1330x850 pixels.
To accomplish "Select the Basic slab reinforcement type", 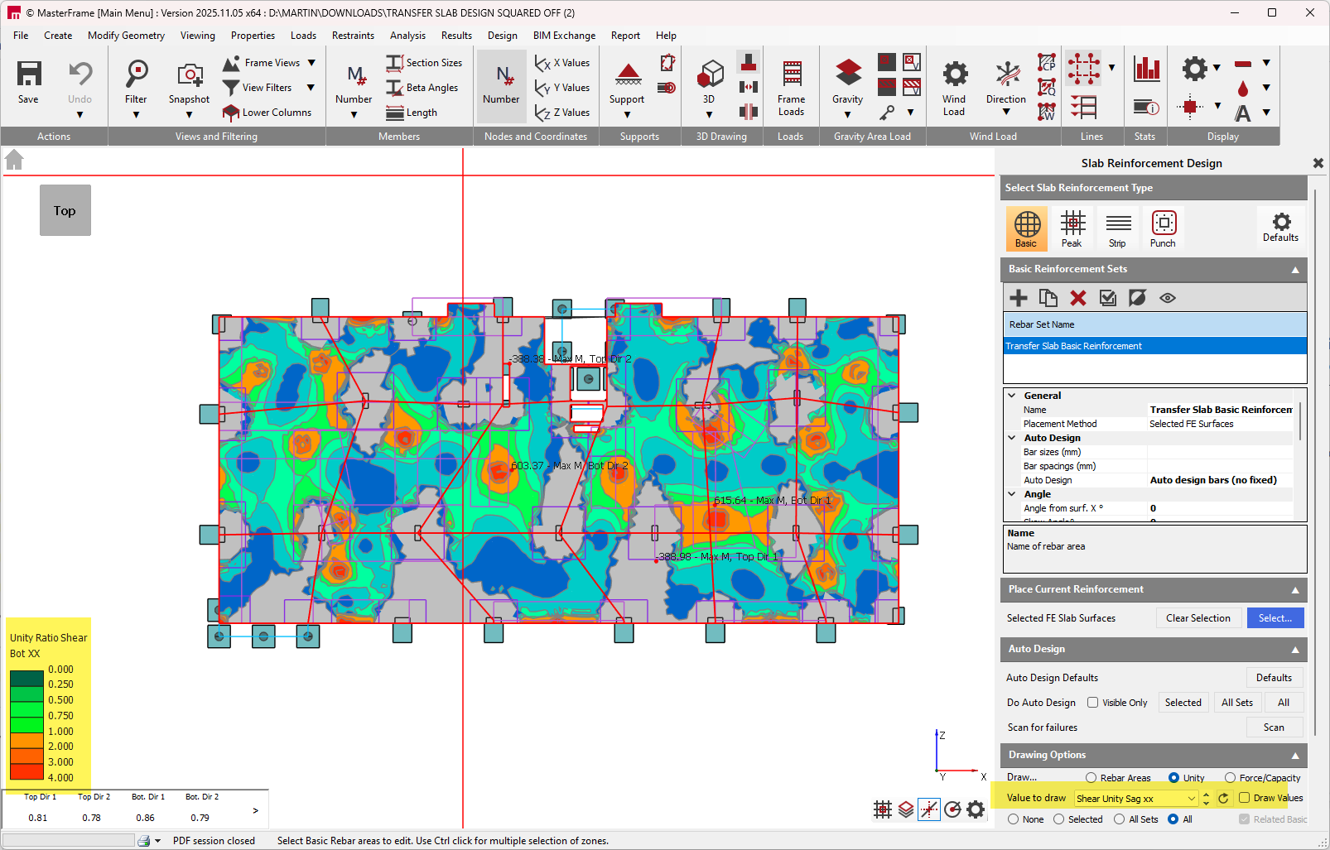I will 1026,228.
